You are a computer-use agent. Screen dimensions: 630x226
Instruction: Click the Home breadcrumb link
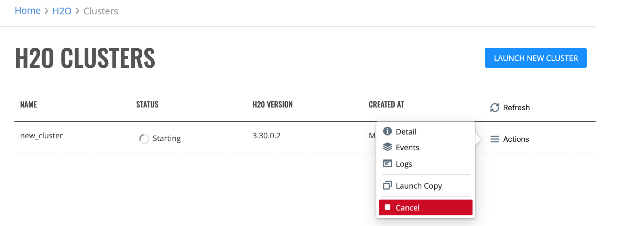28,11
